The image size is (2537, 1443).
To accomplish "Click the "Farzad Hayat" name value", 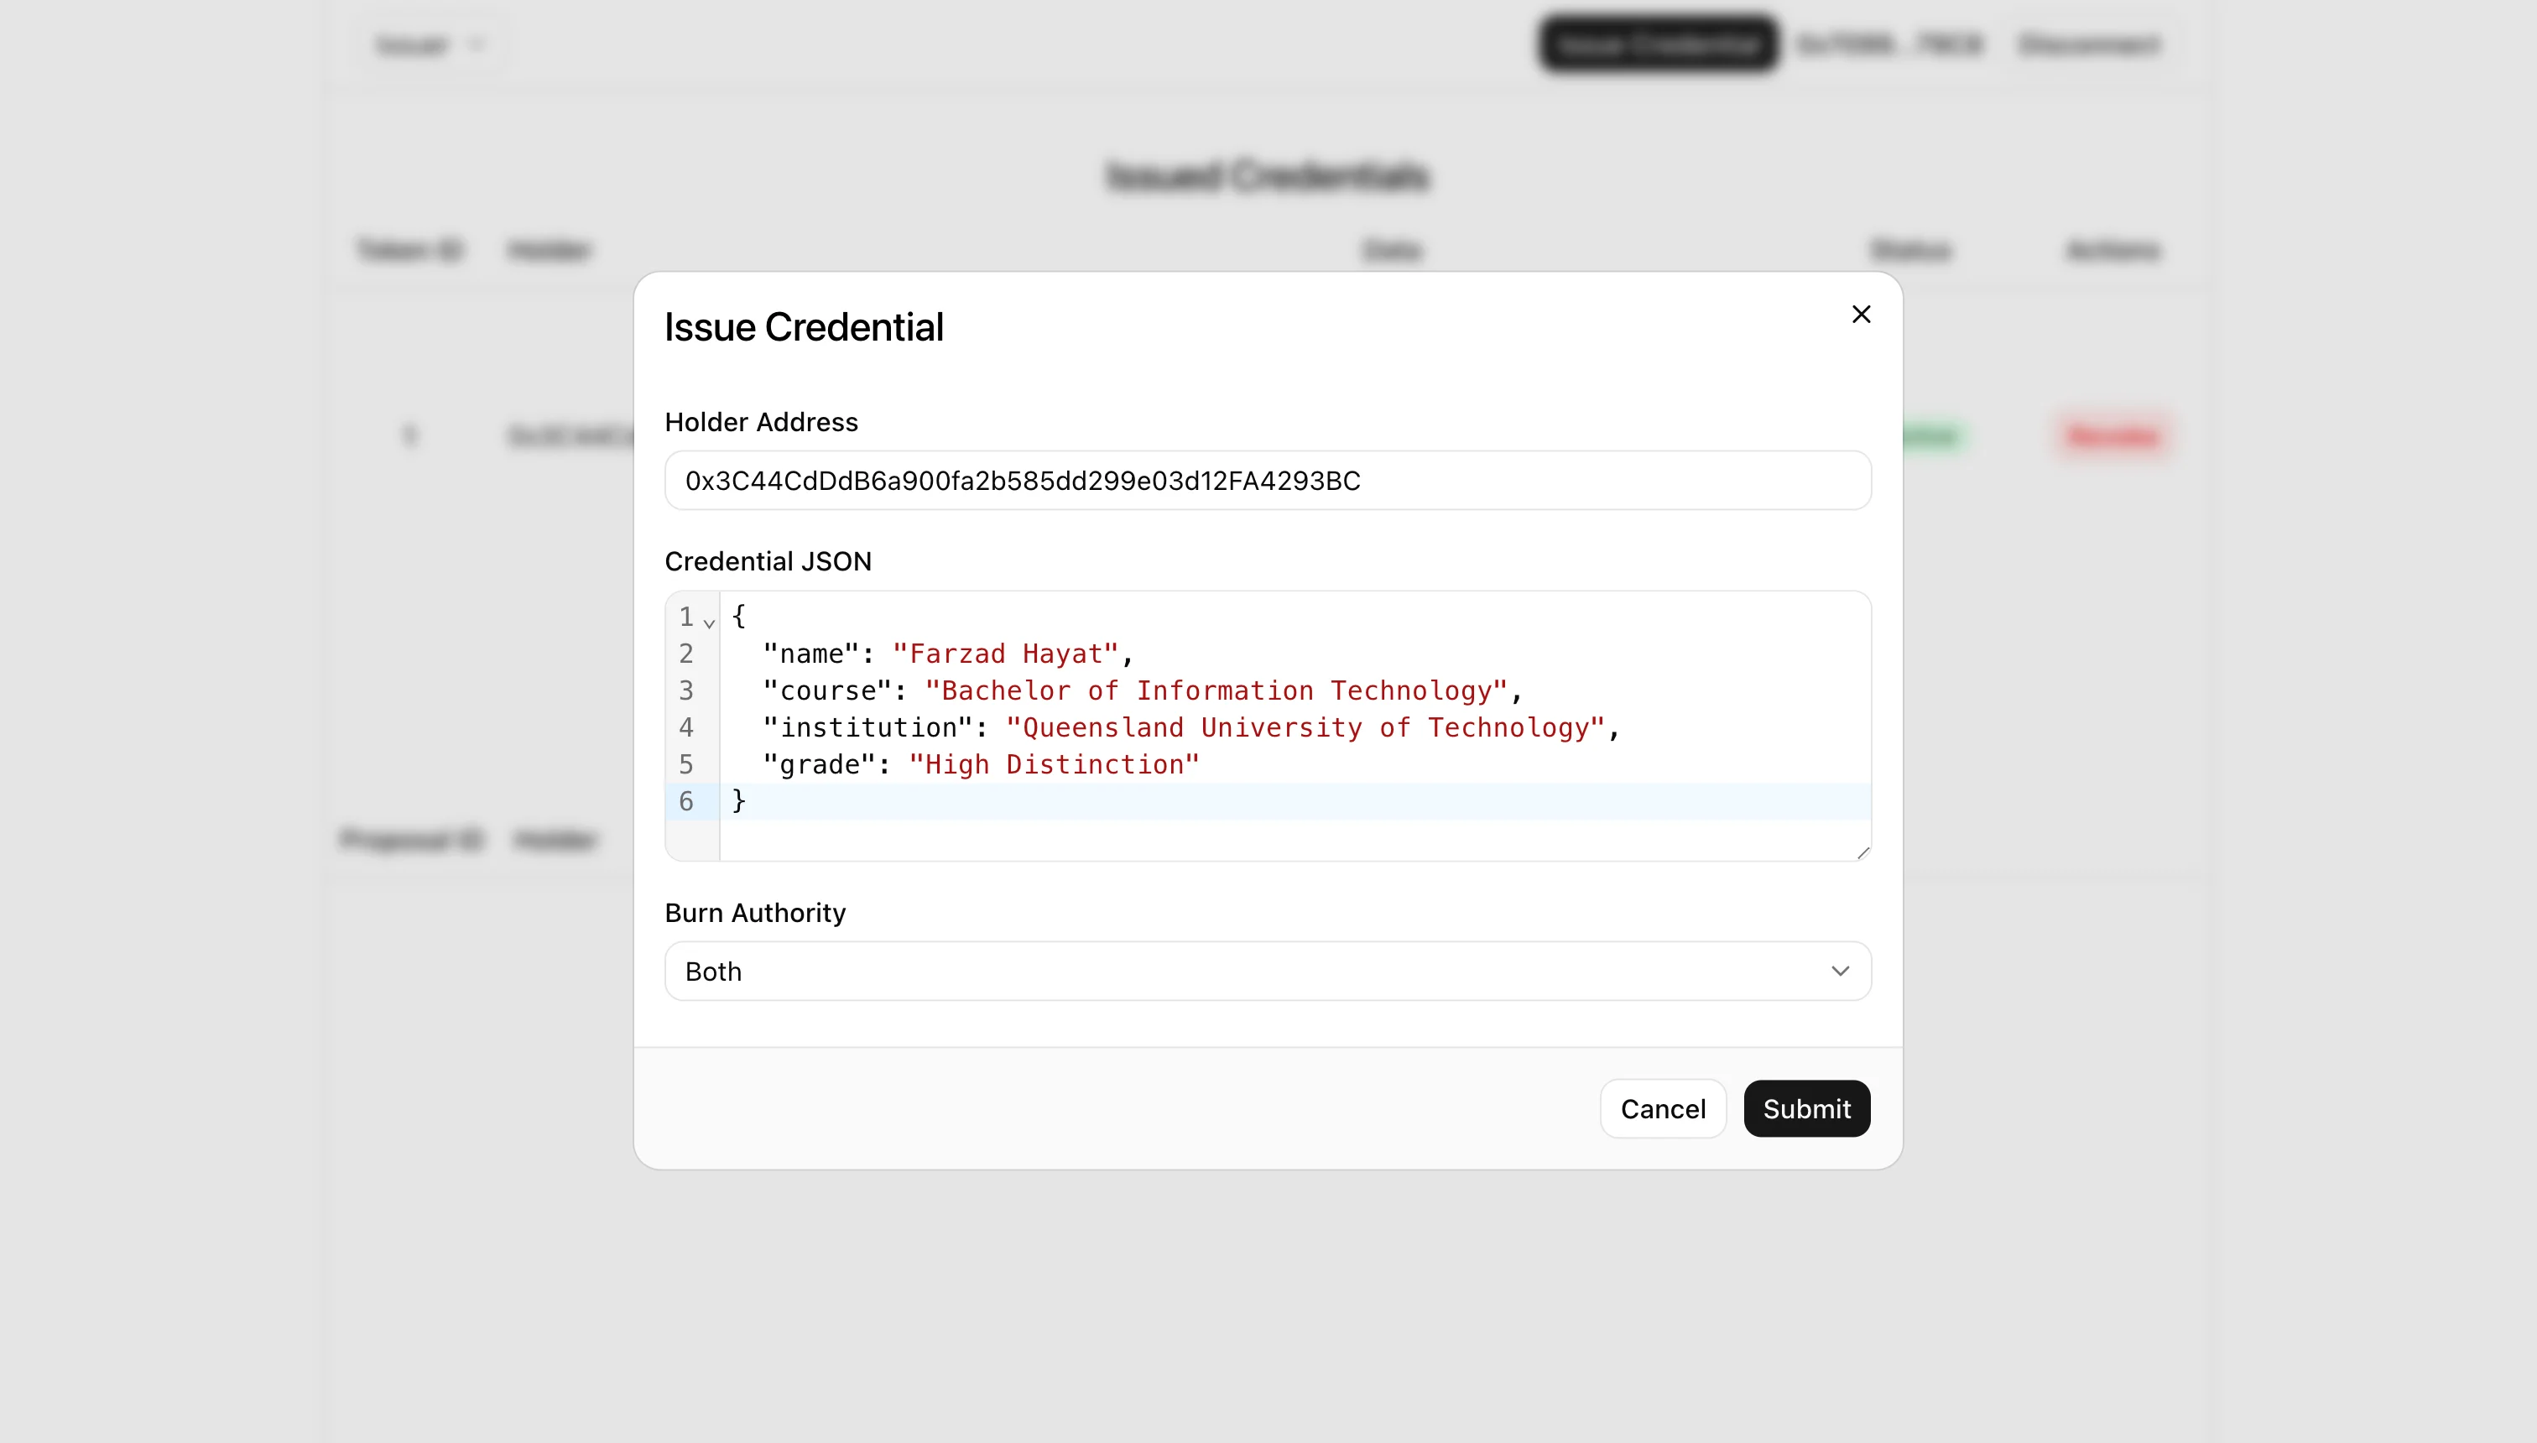I will click(x=1006, y=654).
